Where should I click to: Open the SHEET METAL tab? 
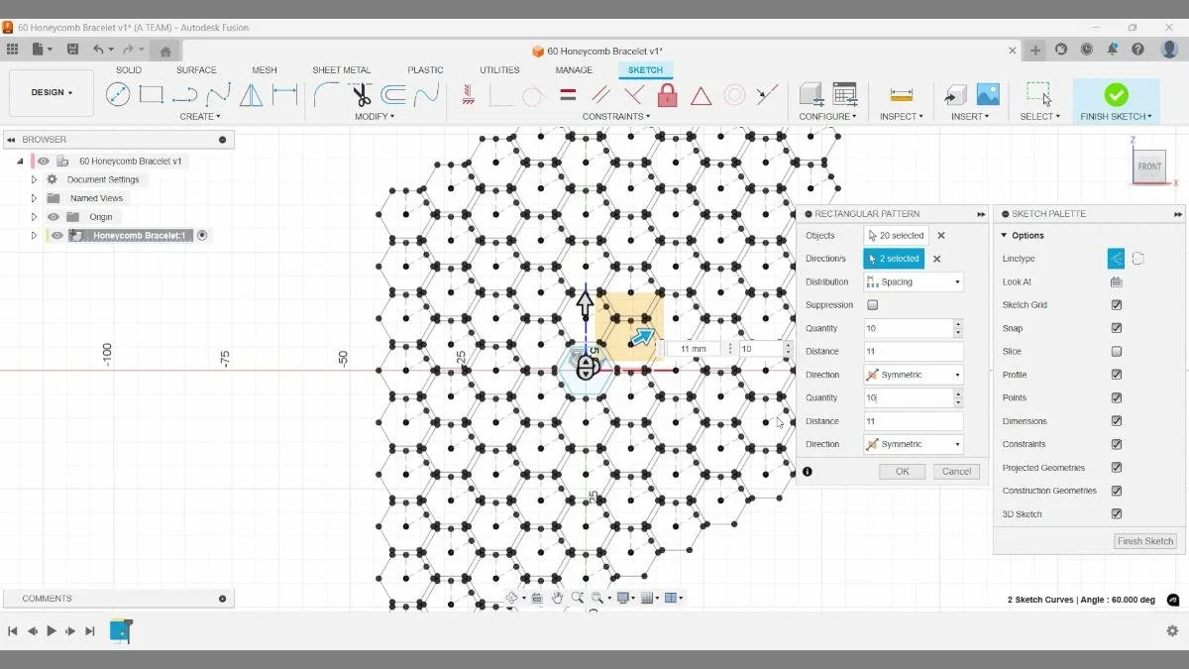(341, 69)
